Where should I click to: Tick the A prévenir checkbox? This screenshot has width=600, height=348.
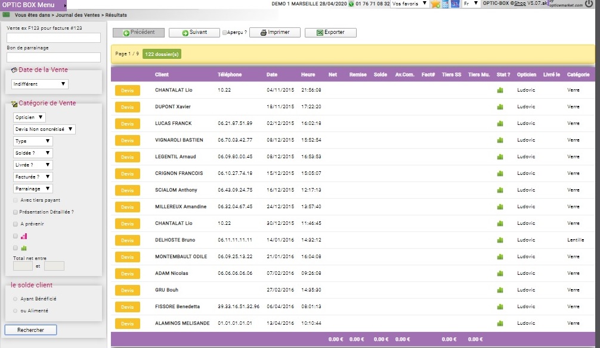[16, 224]
